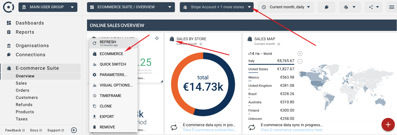Choose CLONE from the context menu
Viewport: 397px width, 135px height.
(x=113, y=106)
